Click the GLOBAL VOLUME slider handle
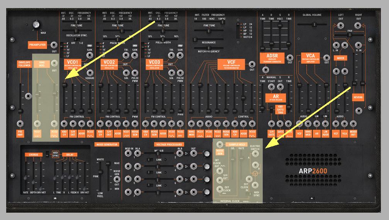389x220 pixels. (314, 24)
